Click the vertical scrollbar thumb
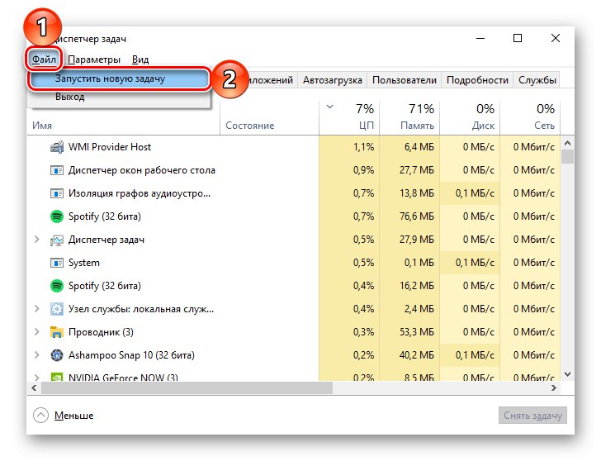Image resolution: width=601 pixels, height=461 pixels. pos(568,157)
